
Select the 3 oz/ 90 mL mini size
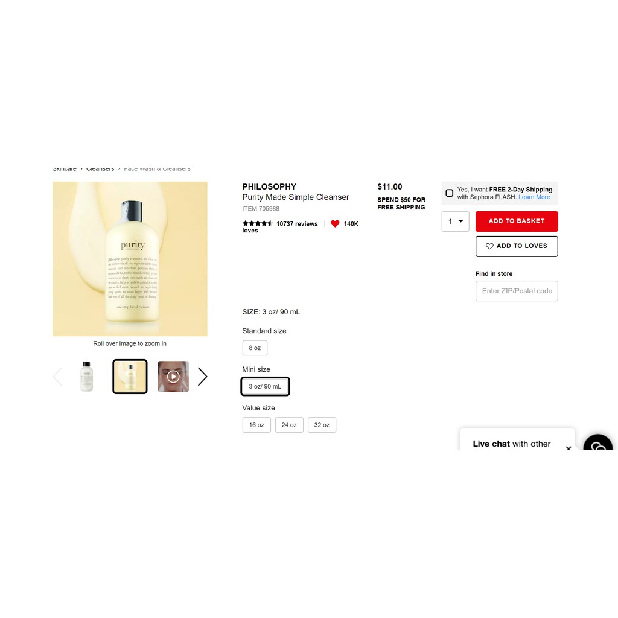pyautogui.click(x=265, y=386)
